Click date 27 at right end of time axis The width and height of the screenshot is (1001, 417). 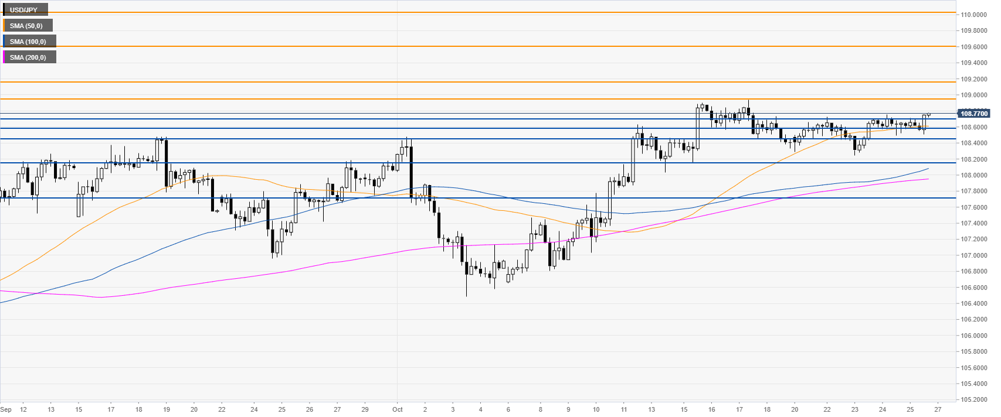938,409
